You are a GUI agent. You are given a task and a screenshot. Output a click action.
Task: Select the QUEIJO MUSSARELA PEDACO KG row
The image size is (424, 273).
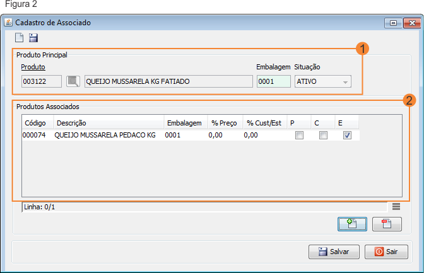pyautogui.click(x=105, y=135)
